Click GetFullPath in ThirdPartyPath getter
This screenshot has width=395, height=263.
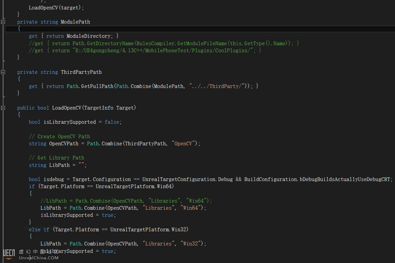(x=97, y=86)
